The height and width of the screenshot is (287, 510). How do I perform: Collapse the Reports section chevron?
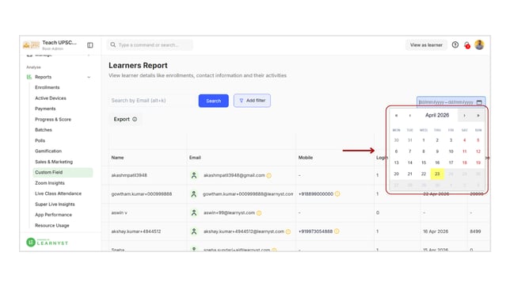pyautogui.click(x=89, y=77)
